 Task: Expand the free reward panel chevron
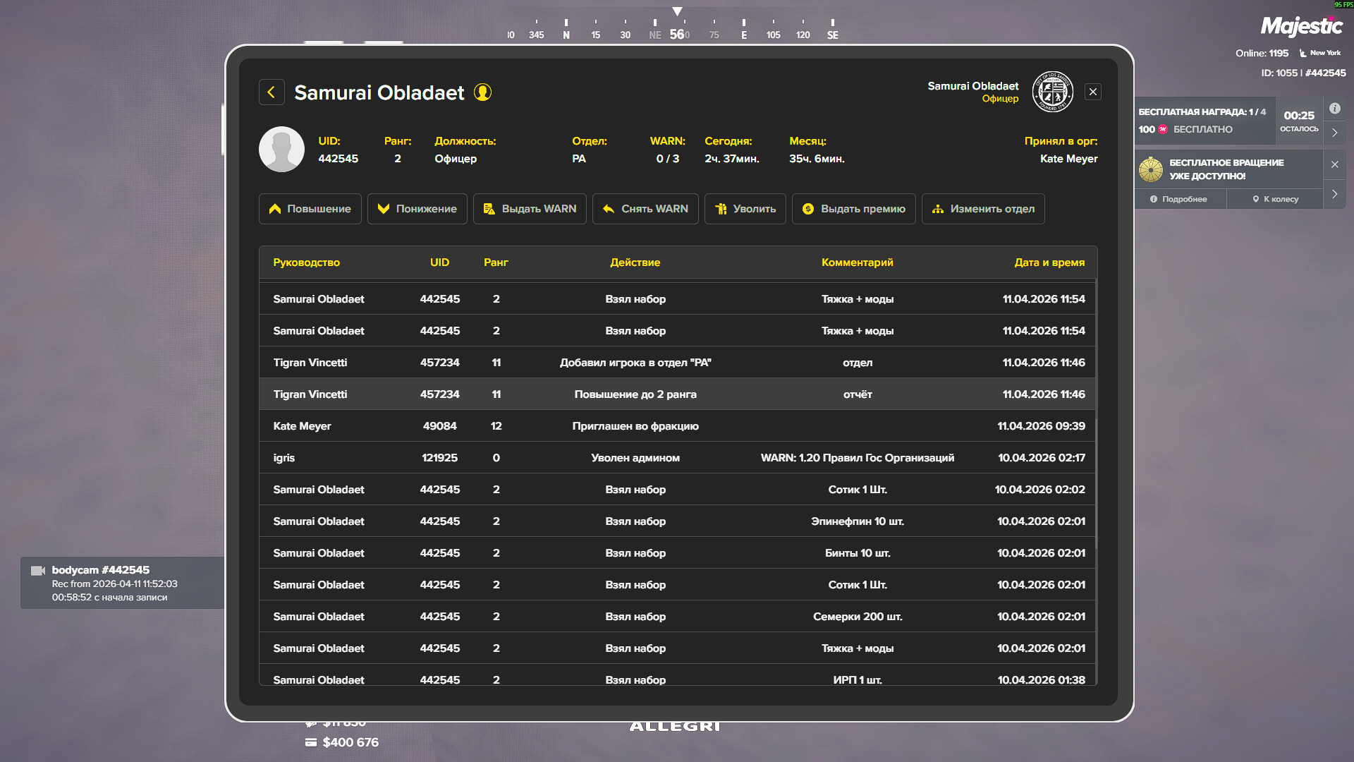[x=1335, y=133]
